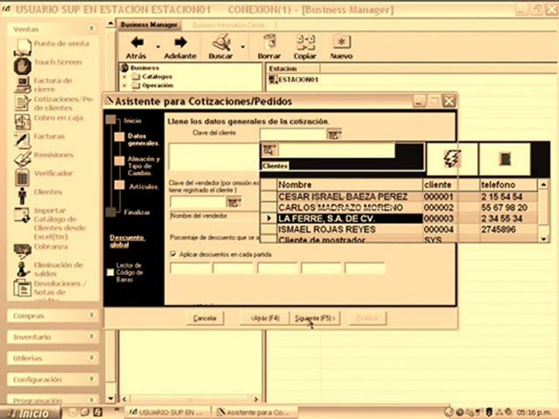Expand the Inventario sidebar section
Image resolution: width=559 pixels, height=419 pixels.
[x=91, y=336]
